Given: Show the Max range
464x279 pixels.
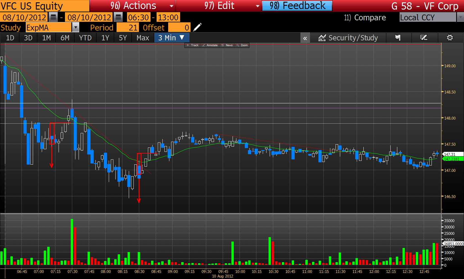Looking at the screenshot, I should tap(143, 38).
